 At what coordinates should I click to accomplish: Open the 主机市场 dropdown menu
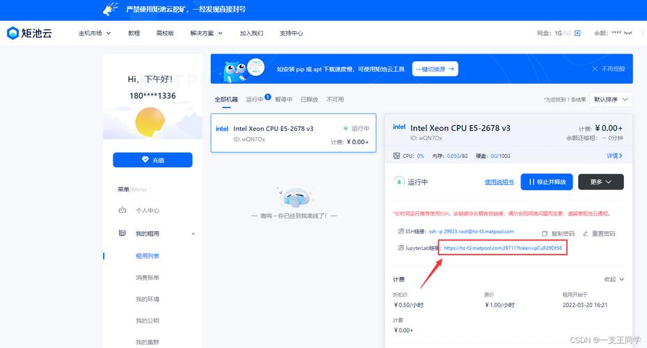tap(95, 33)
